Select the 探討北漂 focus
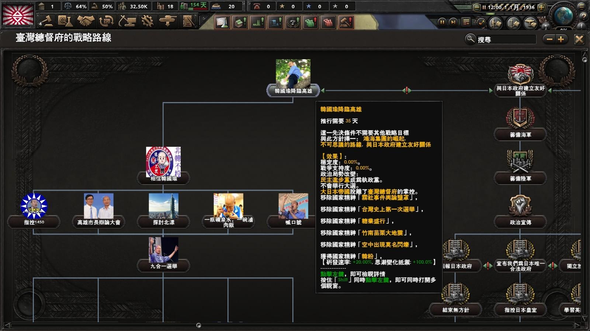Screen dimensions: 590x331 pyautogui.click(x=163, y=210)
